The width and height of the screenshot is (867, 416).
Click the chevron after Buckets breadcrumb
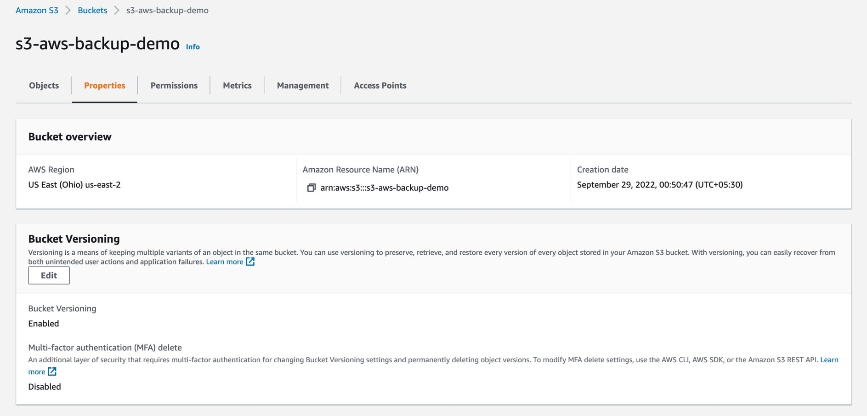pos(117,10)
